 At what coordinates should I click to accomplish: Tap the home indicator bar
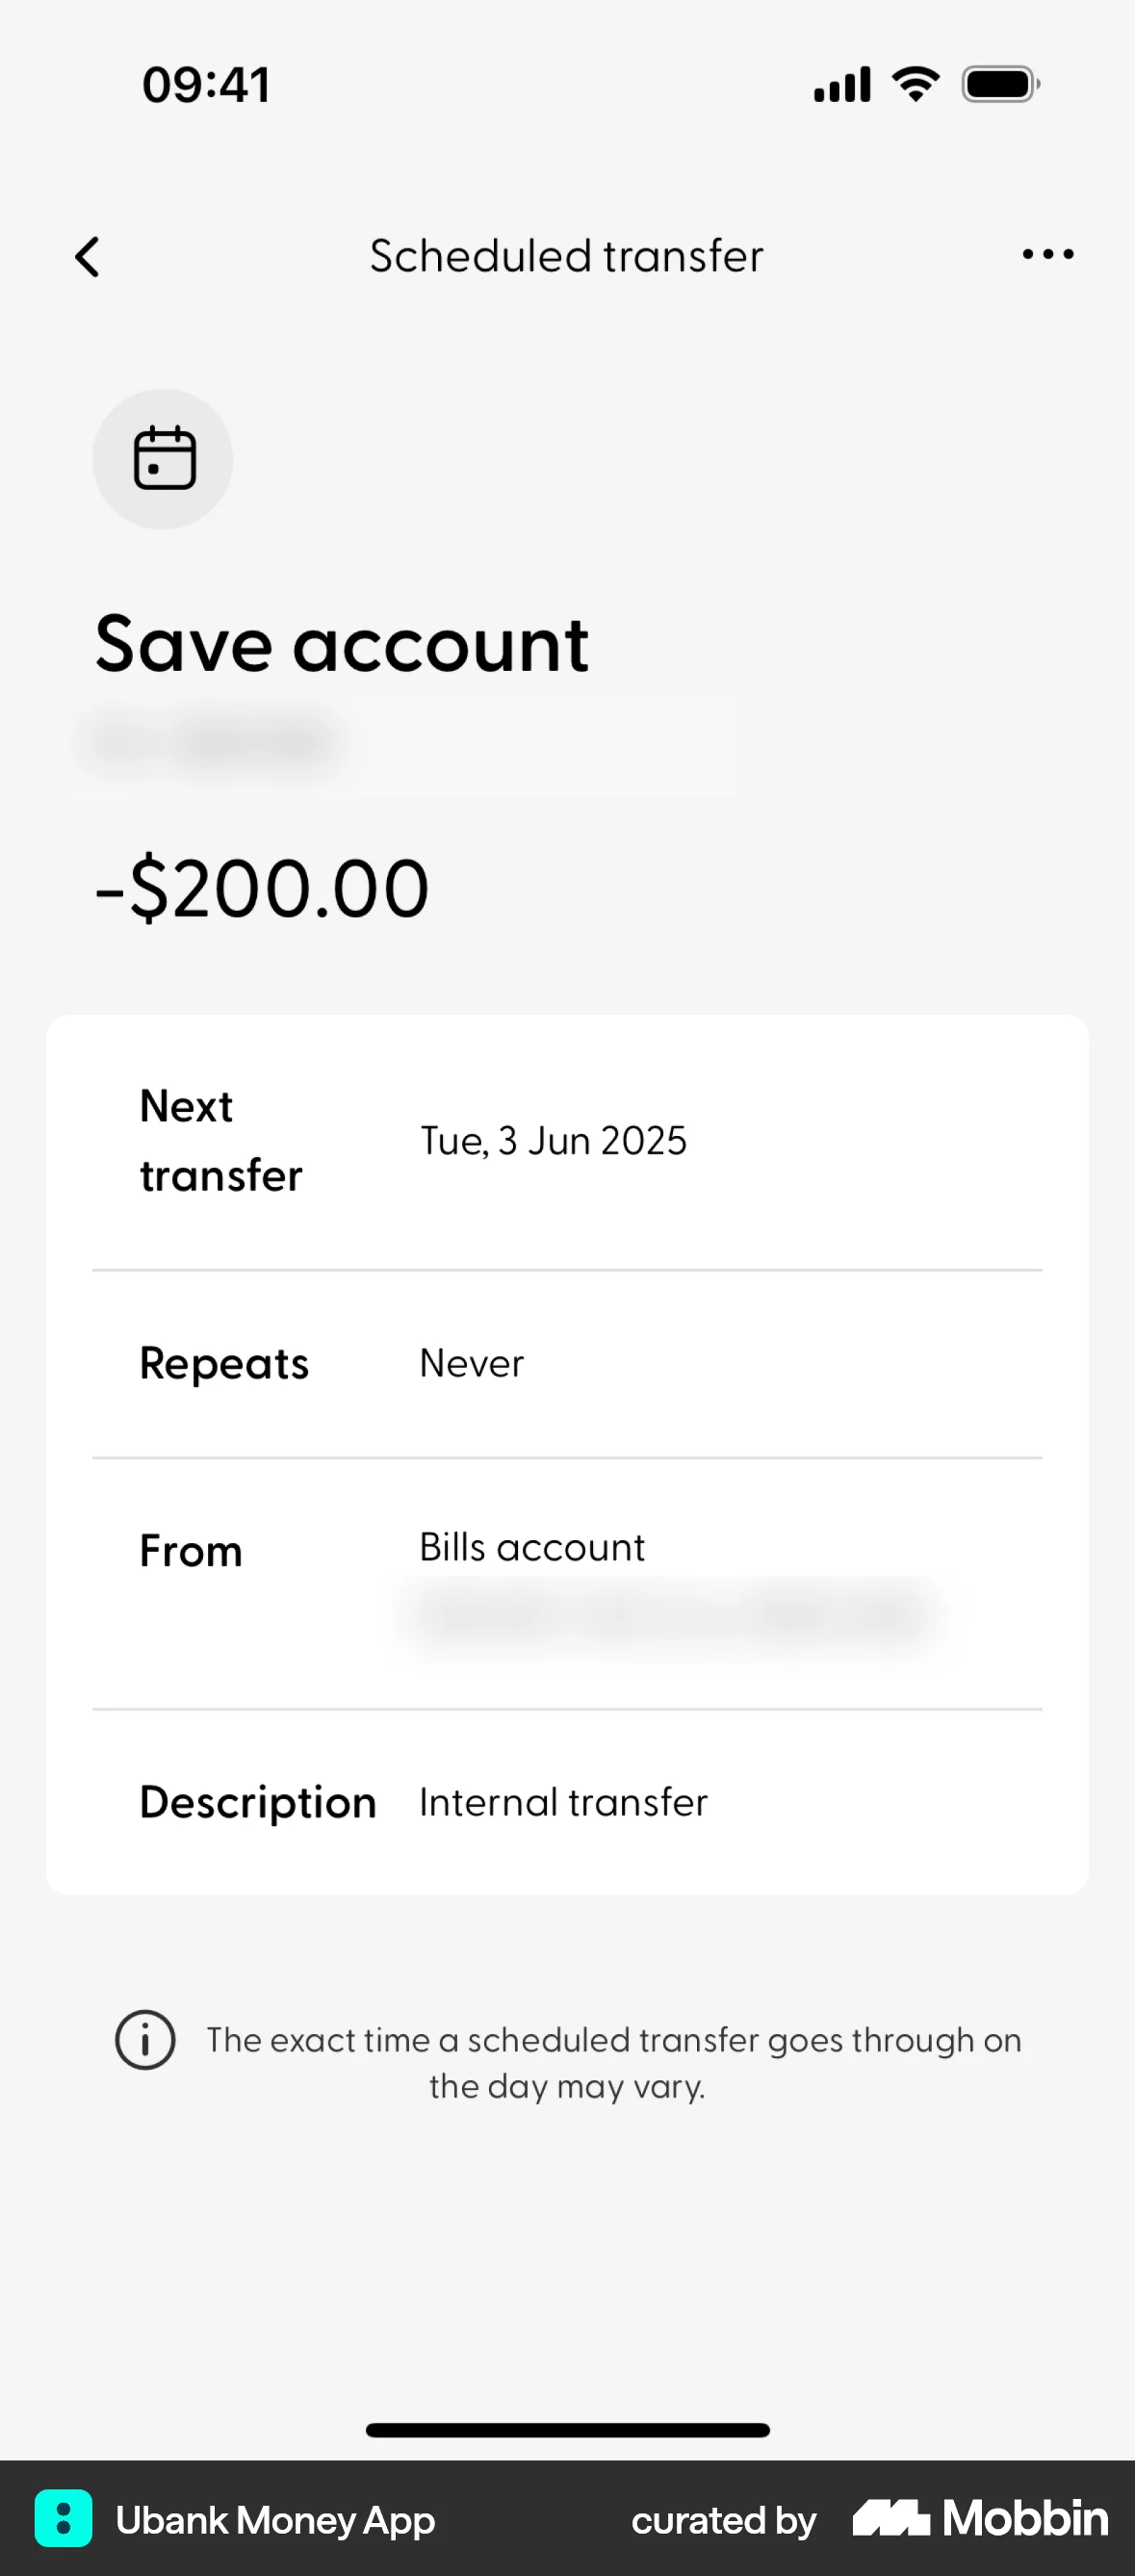coord(567,2430)
